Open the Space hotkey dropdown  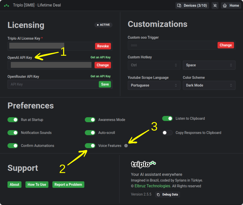click(209, 65)
